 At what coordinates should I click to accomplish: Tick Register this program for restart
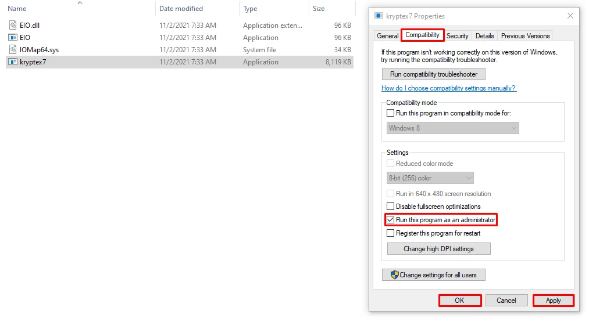coord(391,233)
